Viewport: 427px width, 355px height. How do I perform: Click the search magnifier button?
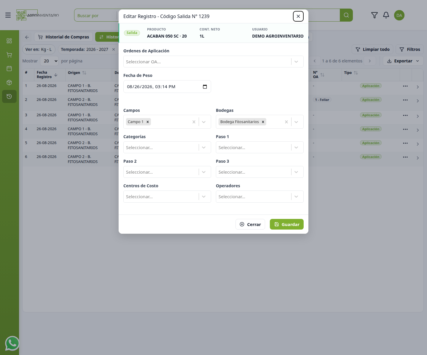pyautogui.click(x=346, y=15)
